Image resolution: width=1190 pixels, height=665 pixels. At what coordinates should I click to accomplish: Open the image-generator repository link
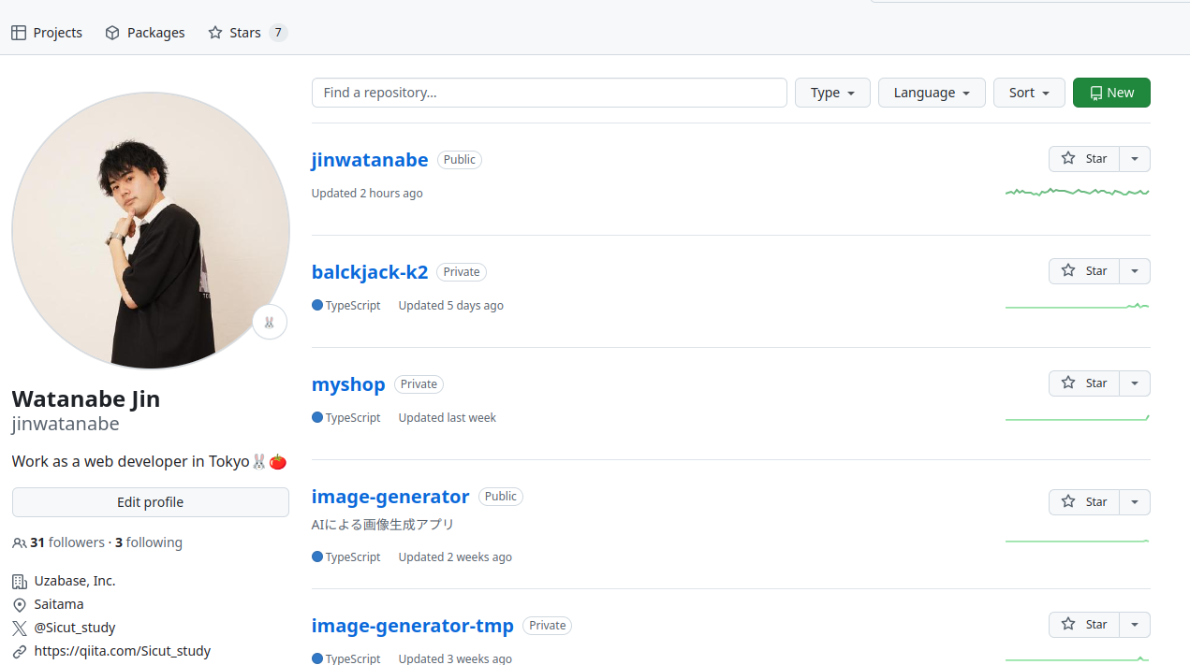pyautogui.click(x=390, y=497)
